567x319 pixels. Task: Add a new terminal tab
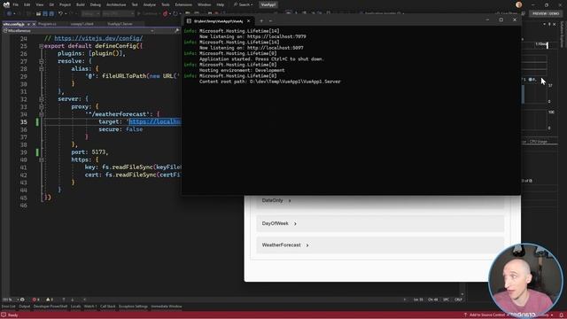[261, 21]
